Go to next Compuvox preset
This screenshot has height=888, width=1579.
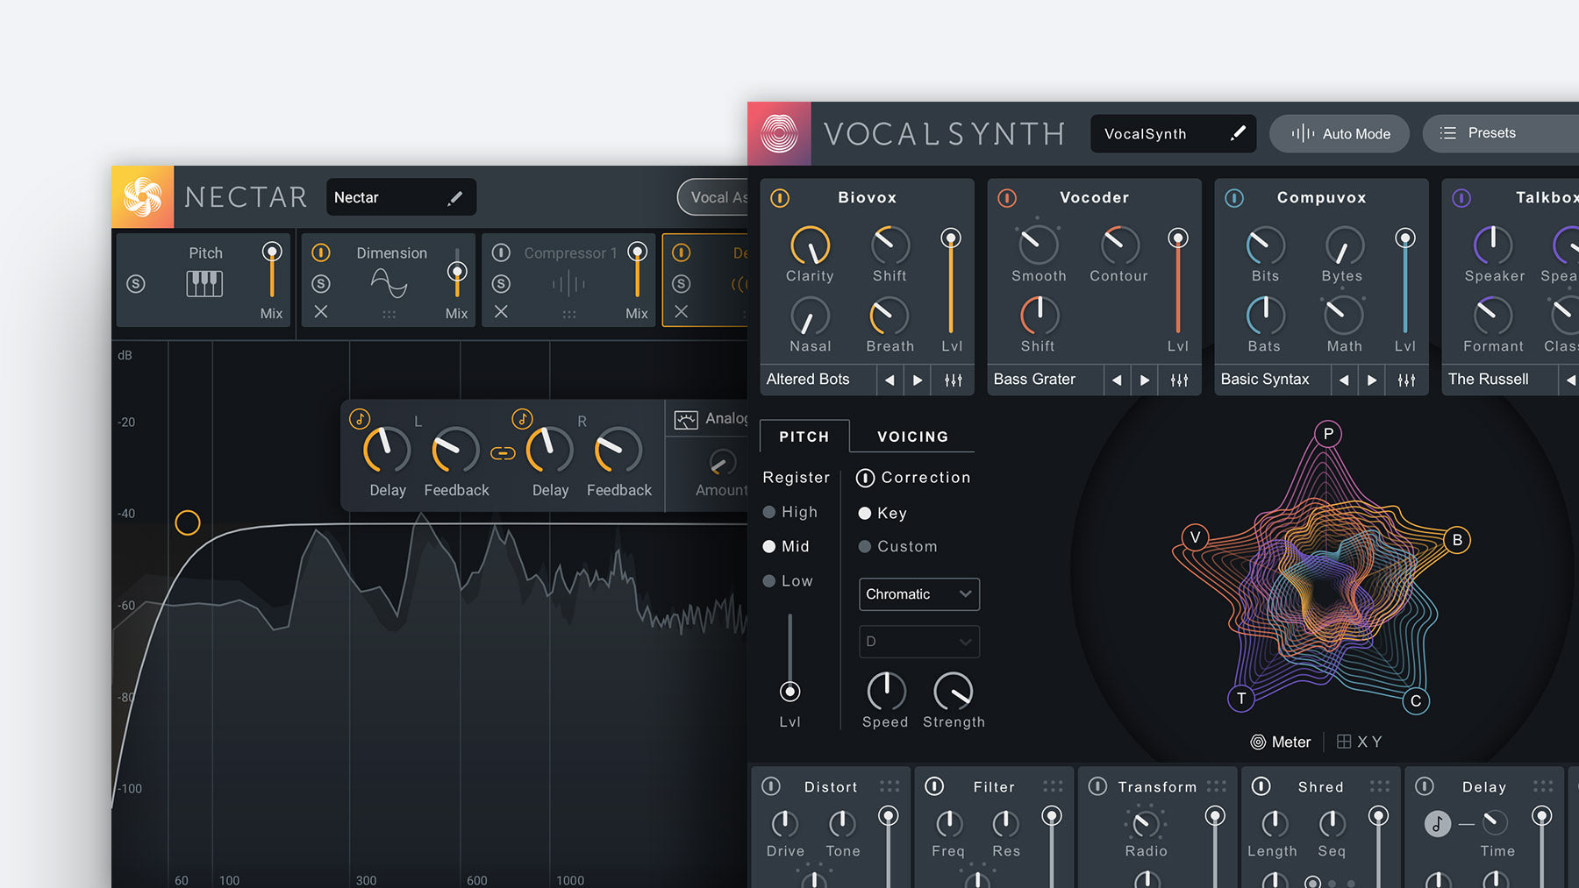click(1372, 380)
